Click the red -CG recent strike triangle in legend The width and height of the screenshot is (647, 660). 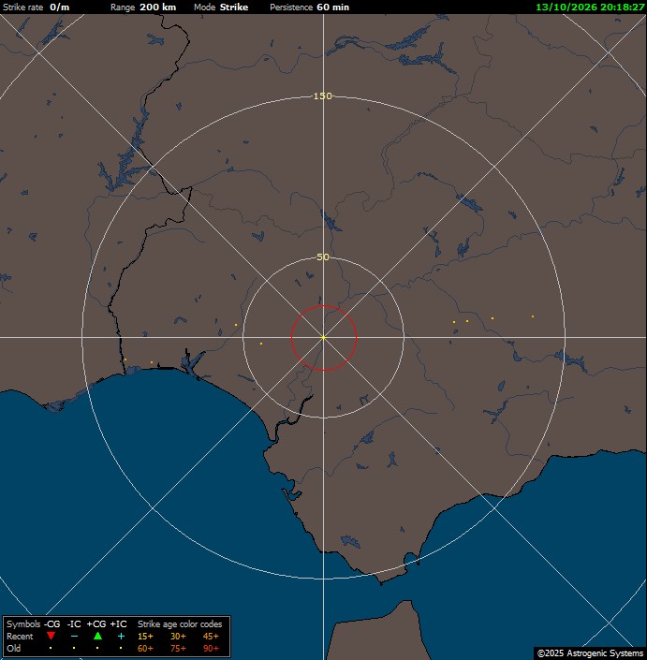(51, 636)
